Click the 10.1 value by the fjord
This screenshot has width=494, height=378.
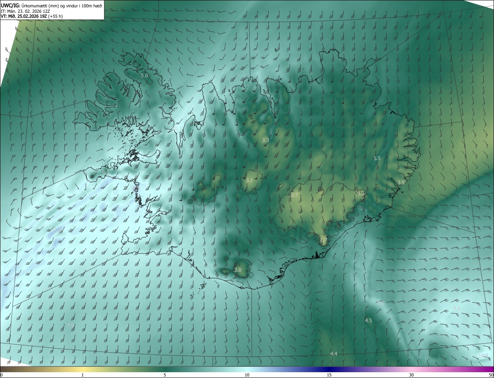pyautogui.click(x=178, y=128)
